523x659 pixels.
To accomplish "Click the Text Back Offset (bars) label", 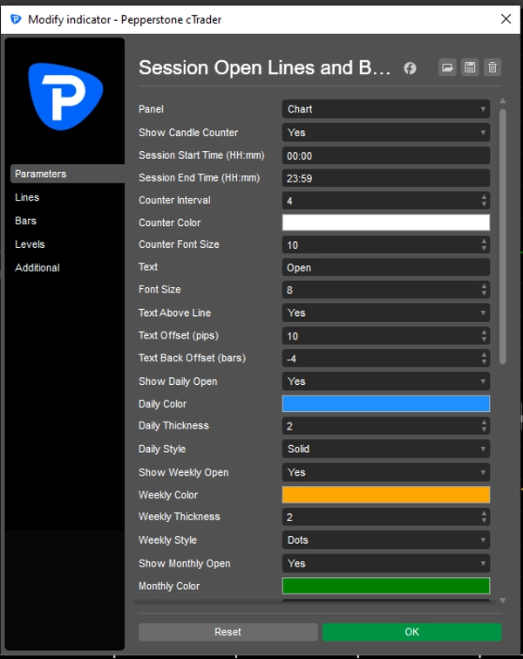I will tap(193, 358).
